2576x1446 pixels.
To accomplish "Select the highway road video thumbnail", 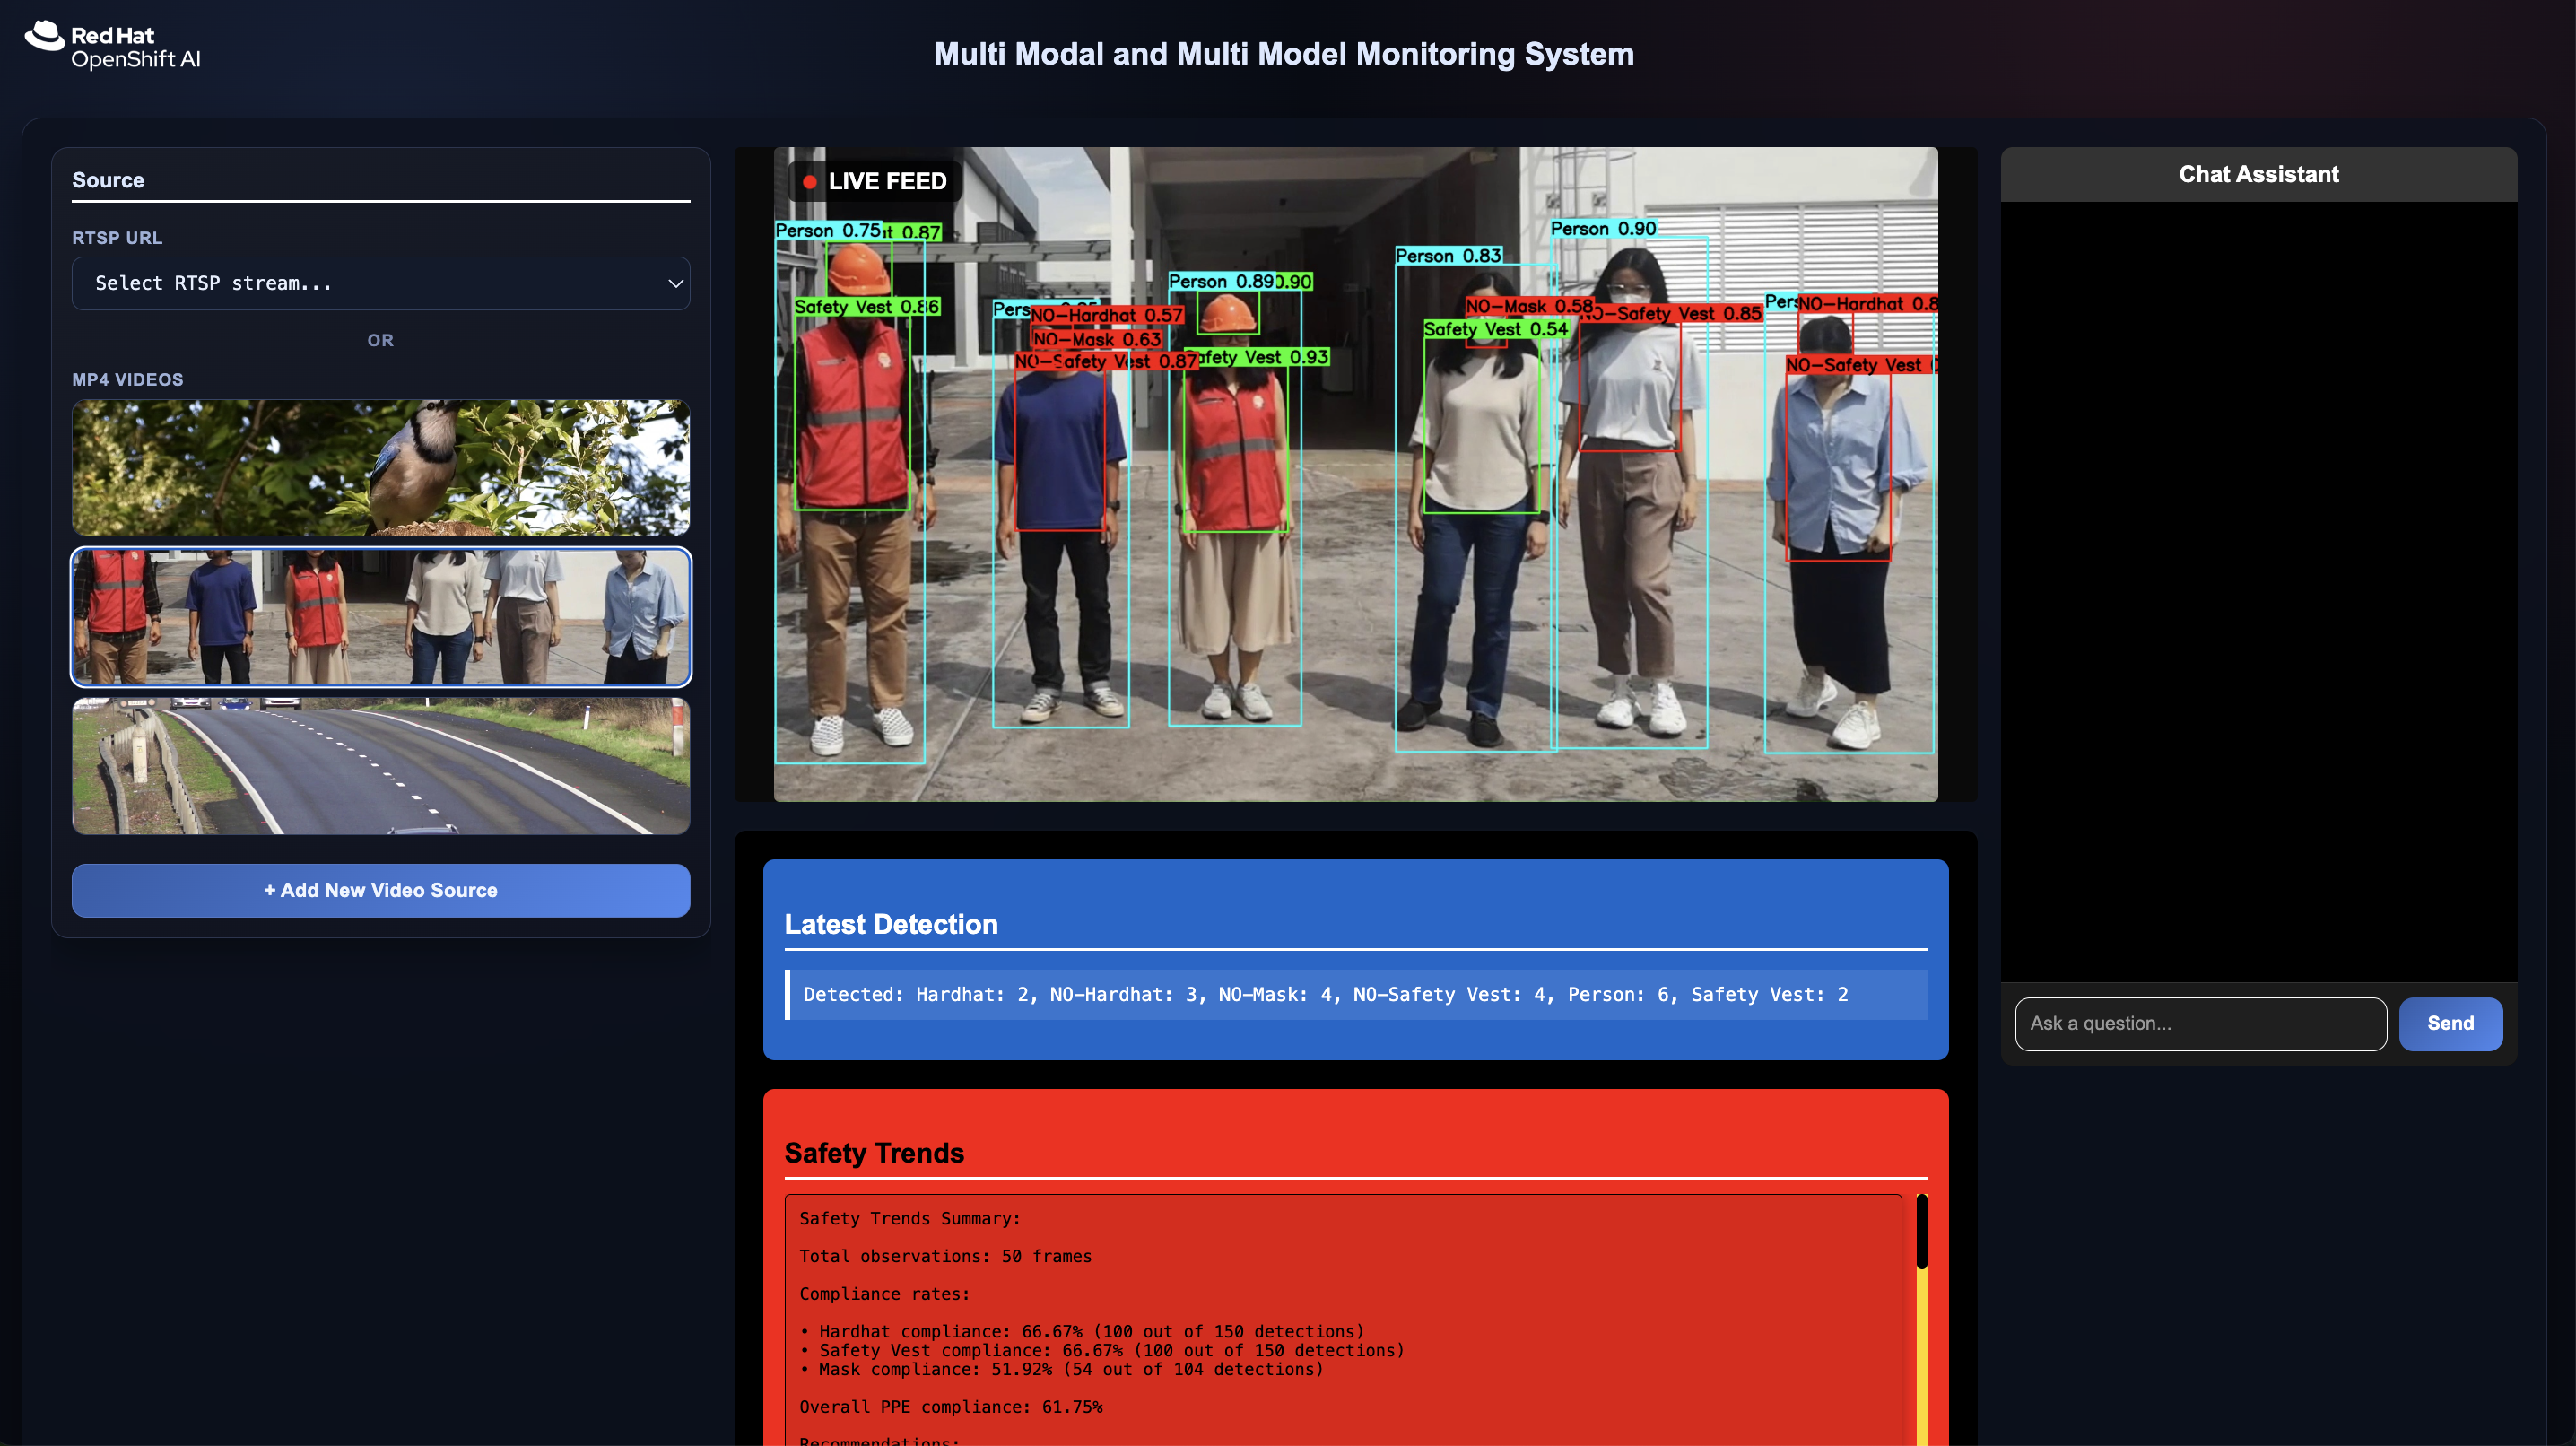I will pos(381,766).
